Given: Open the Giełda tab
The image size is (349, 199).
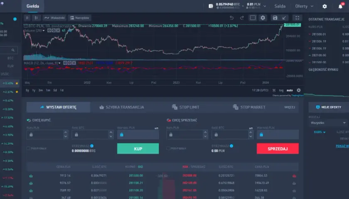Looking at the screenshot, I should point(33,6).
